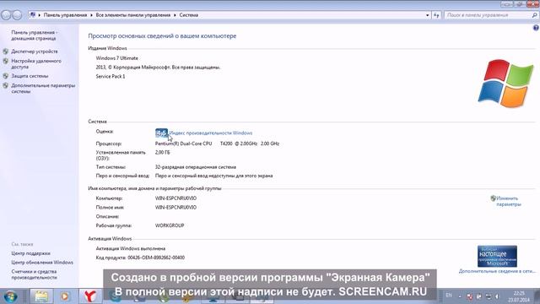Open Центр обновления Windows link
540x304 pixels.
point(42,263)
